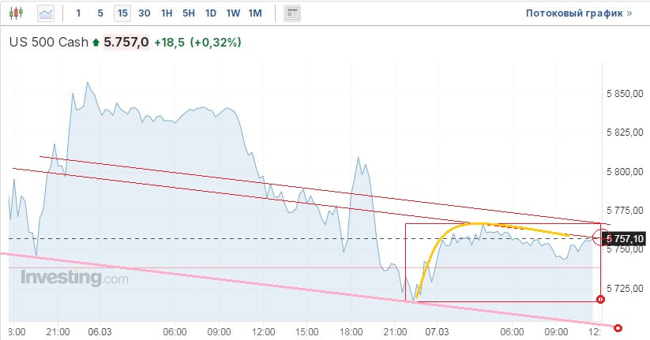Select the 5 minute timeframe
This screenshot has height=340, width=650.
click(100, 13)
